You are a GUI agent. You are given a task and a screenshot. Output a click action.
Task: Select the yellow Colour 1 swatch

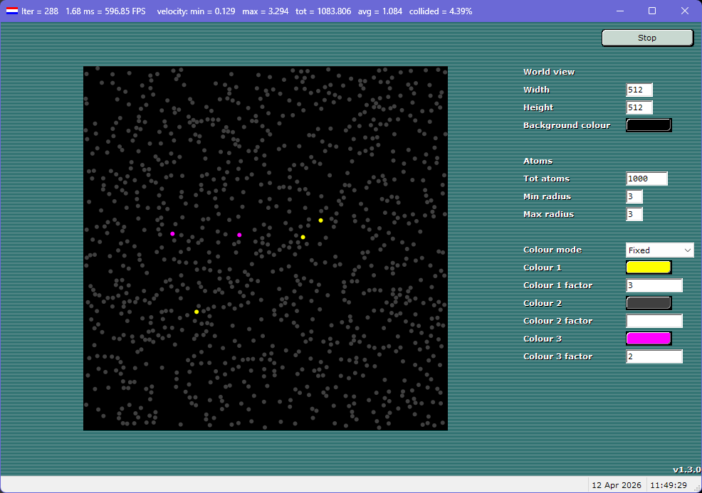coord(648,267)
